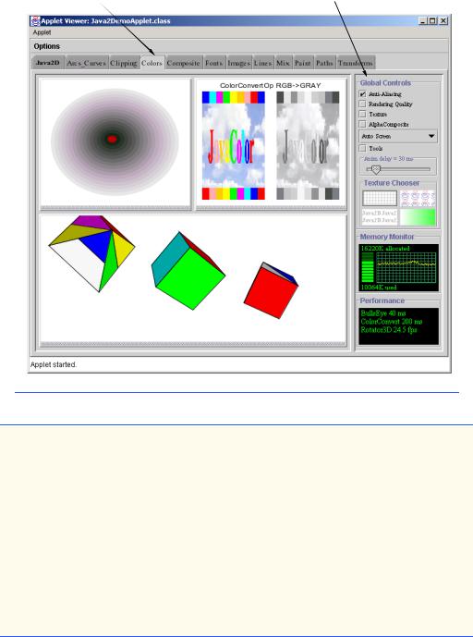
Task: Enable the Rendering Quality checkbox
Action: 362,104
